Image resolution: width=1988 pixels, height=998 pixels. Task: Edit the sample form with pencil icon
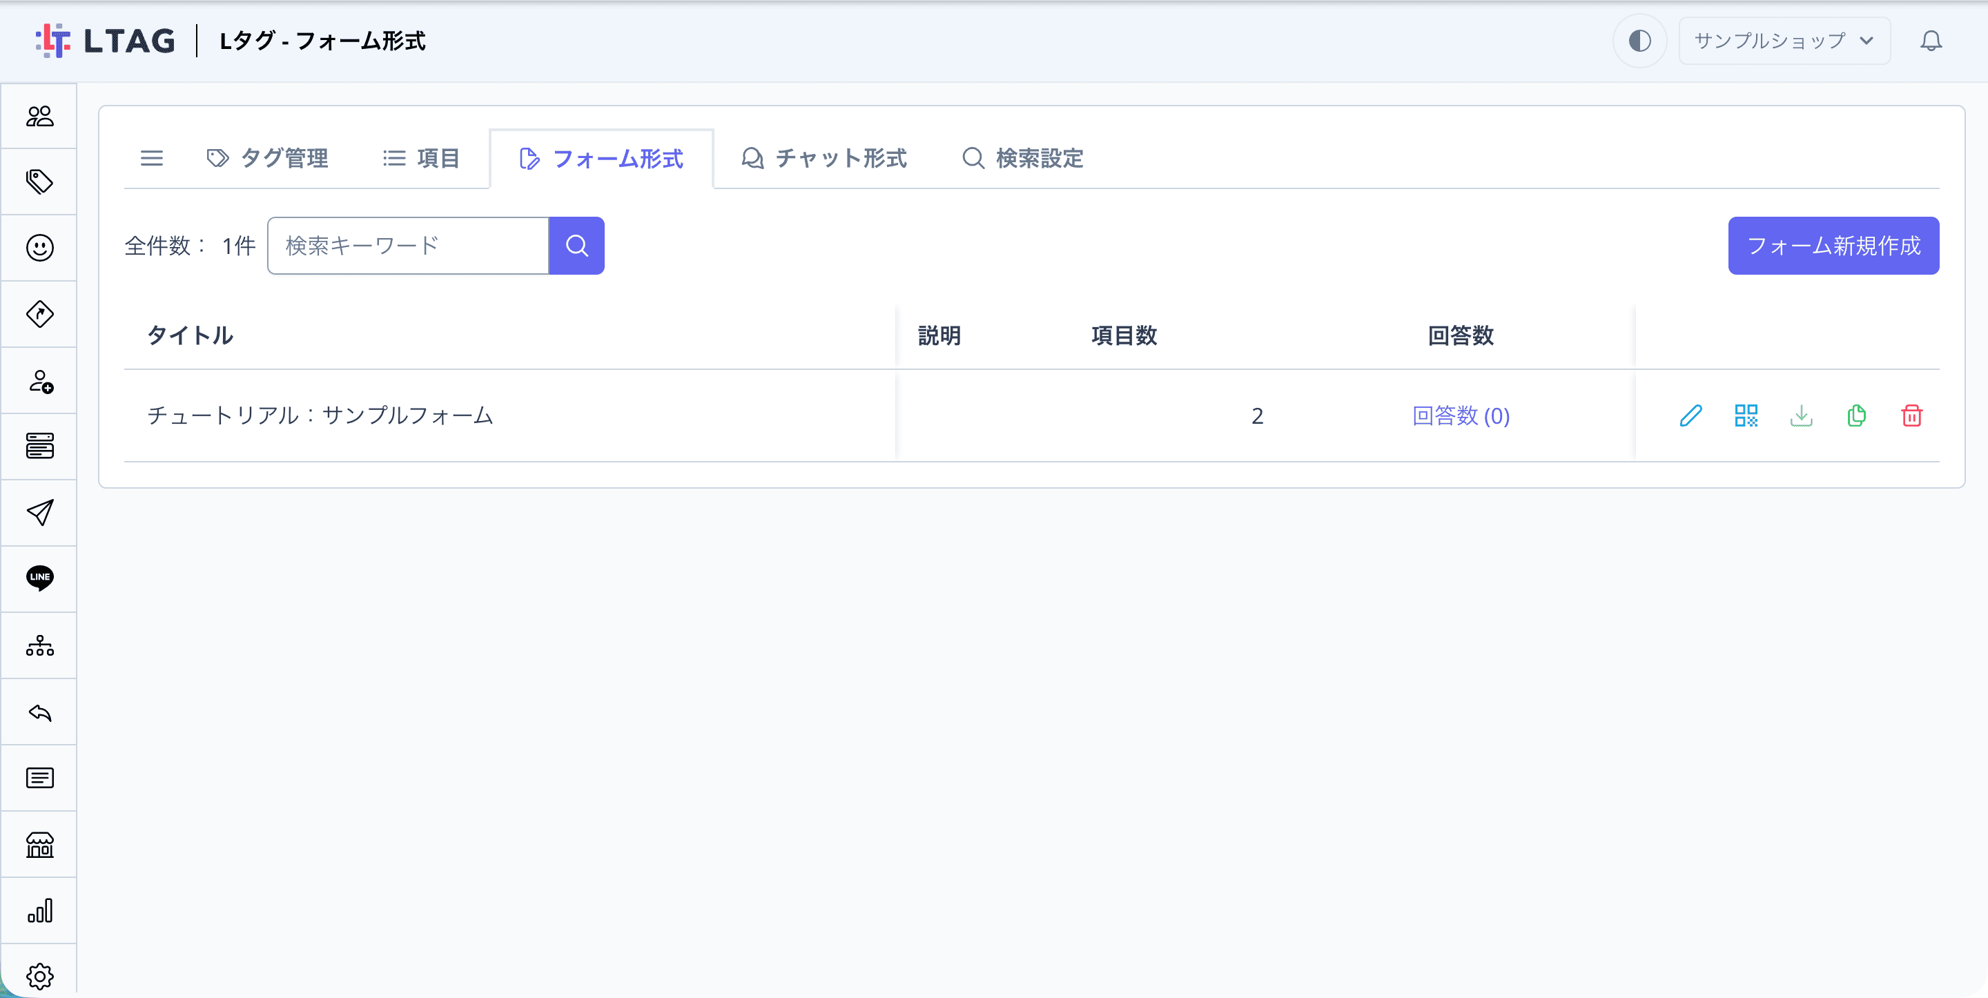coord(1691,416)
